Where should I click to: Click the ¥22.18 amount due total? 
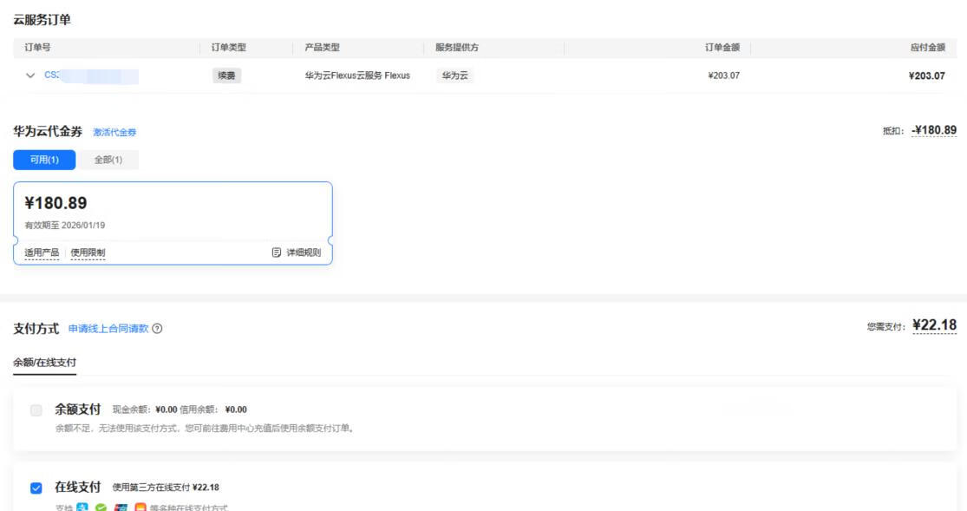click(934, 325)
